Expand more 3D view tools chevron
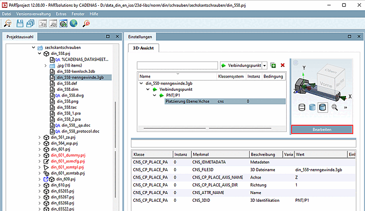Image resolution: width=365 pixels, height=211 pixels. point(345,107)
